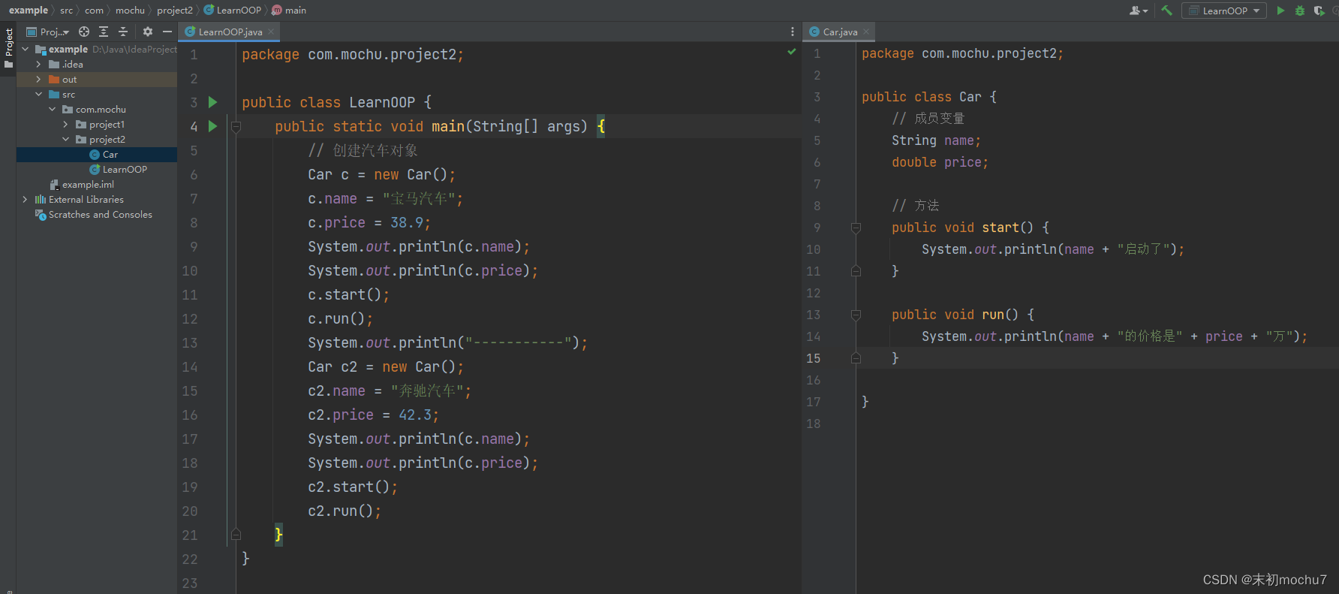Fold start() closing brace marker line 11
1339x594 pixels.
coord(856,271)
